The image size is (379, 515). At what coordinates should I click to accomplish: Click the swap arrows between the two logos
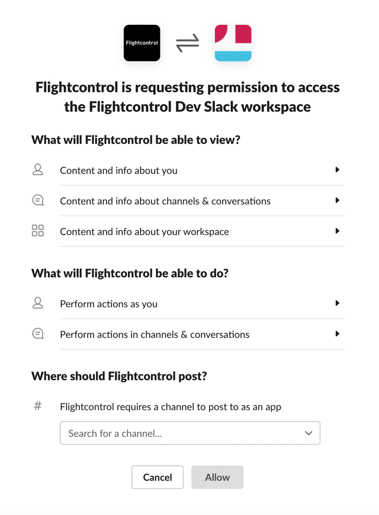pos(187,43)
